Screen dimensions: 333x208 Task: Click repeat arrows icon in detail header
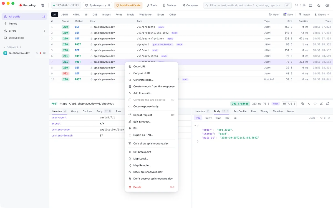[x=328, y=104]
